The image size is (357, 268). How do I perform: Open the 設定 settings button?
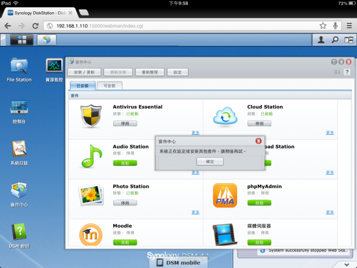click(177, 72)
